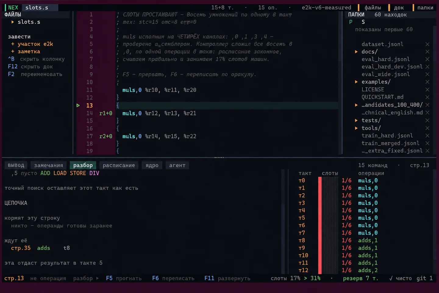Switch to the расписание tab

pos(119,165)
